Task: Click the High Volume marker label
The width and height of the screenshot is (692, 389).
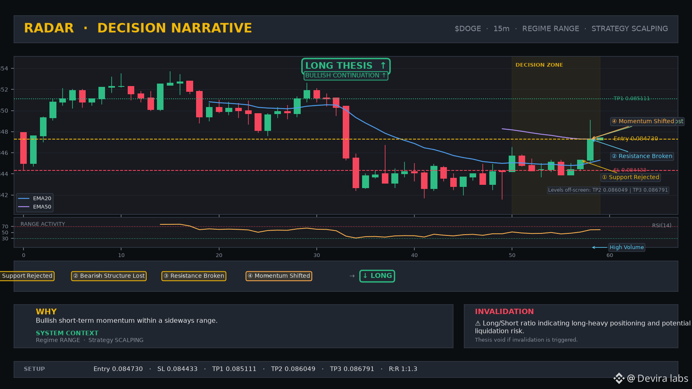Action: point(627,247)
